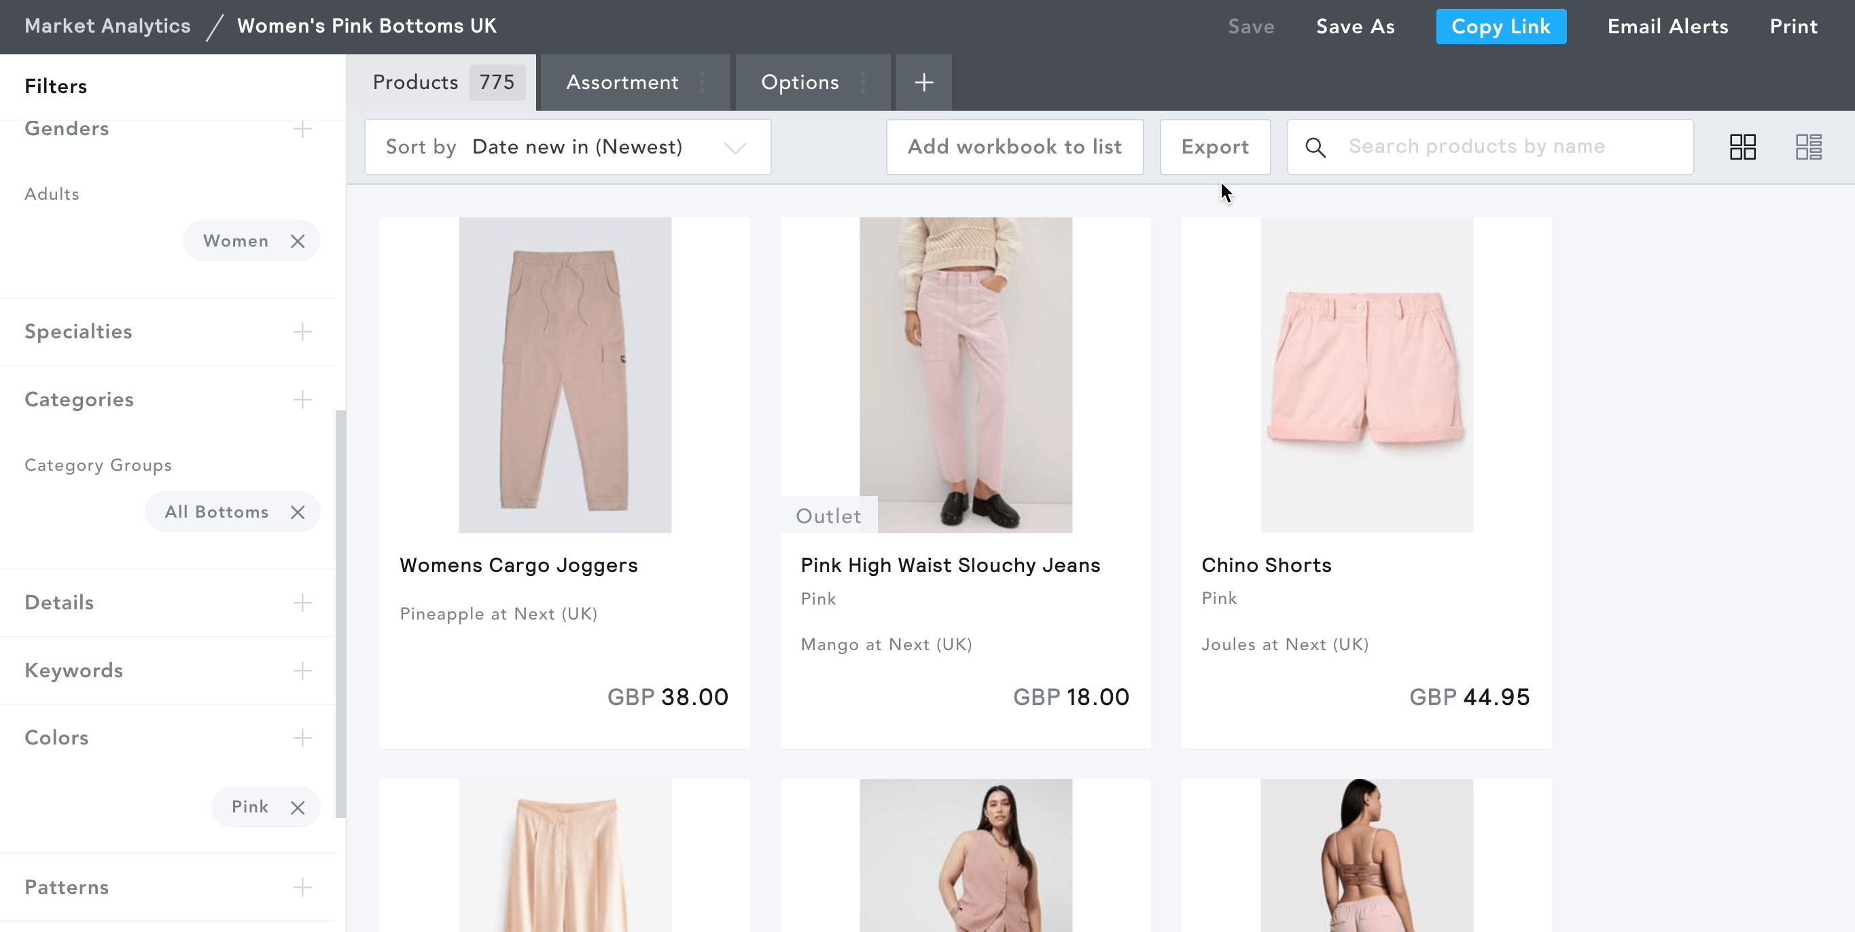
Task: Click the Outlet badge on Mango jeans
Action: coord(829,516)
